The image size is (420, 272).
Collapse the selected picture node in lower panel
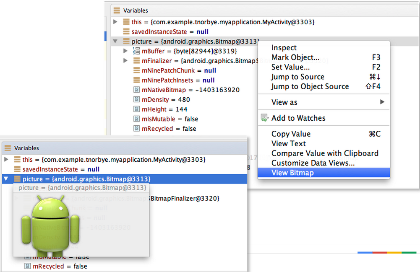coord(6,179)
